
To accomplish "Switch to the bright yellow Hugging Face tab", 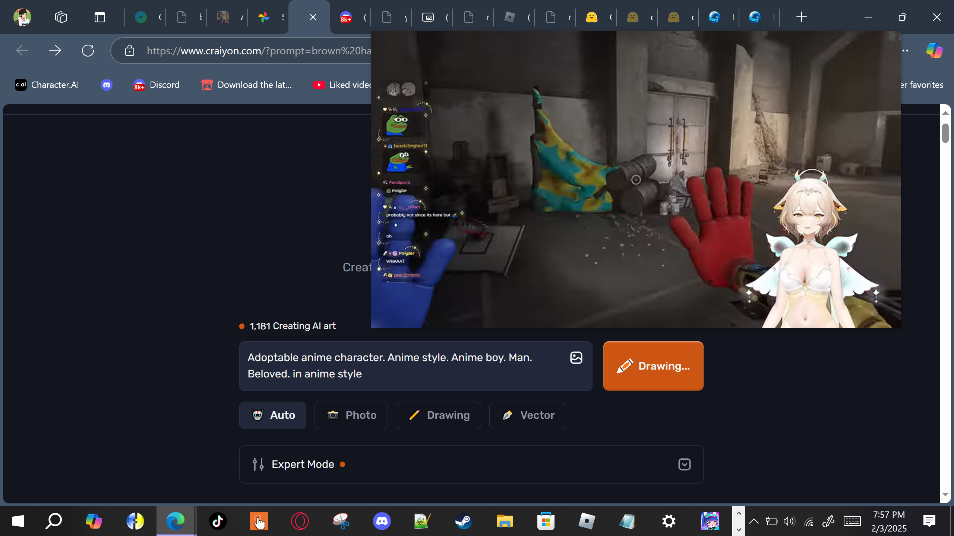I will (x=596, y=17).
